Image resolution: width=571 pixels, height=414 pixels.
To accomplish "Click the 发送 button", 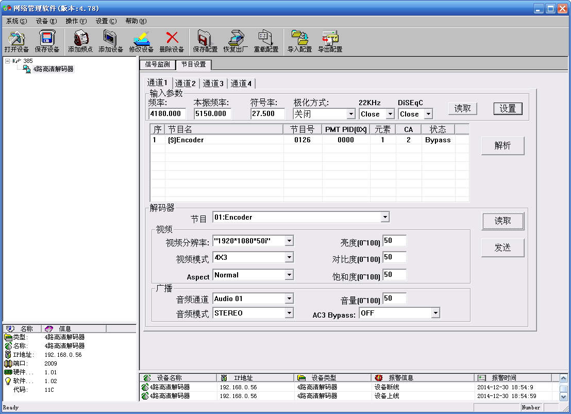I will (502, 248).
